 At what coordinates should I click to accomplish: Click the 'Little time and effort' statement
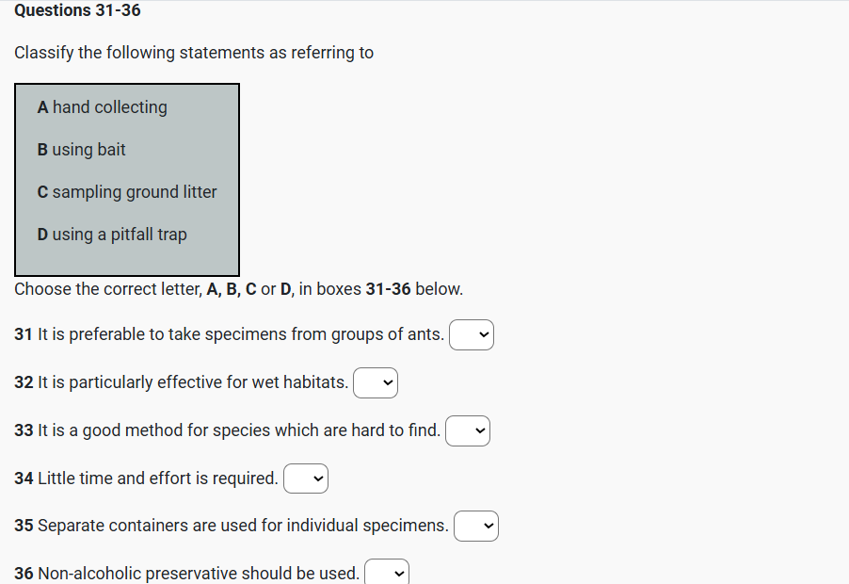click(x=147, y=479)
